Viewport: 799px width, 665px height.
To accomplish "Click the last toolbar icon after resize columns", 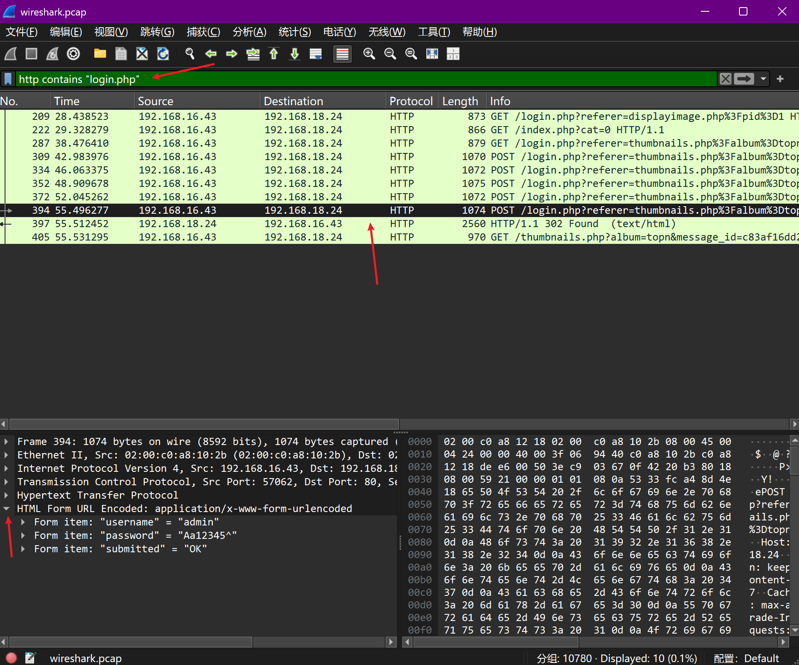I will [453, 54].
